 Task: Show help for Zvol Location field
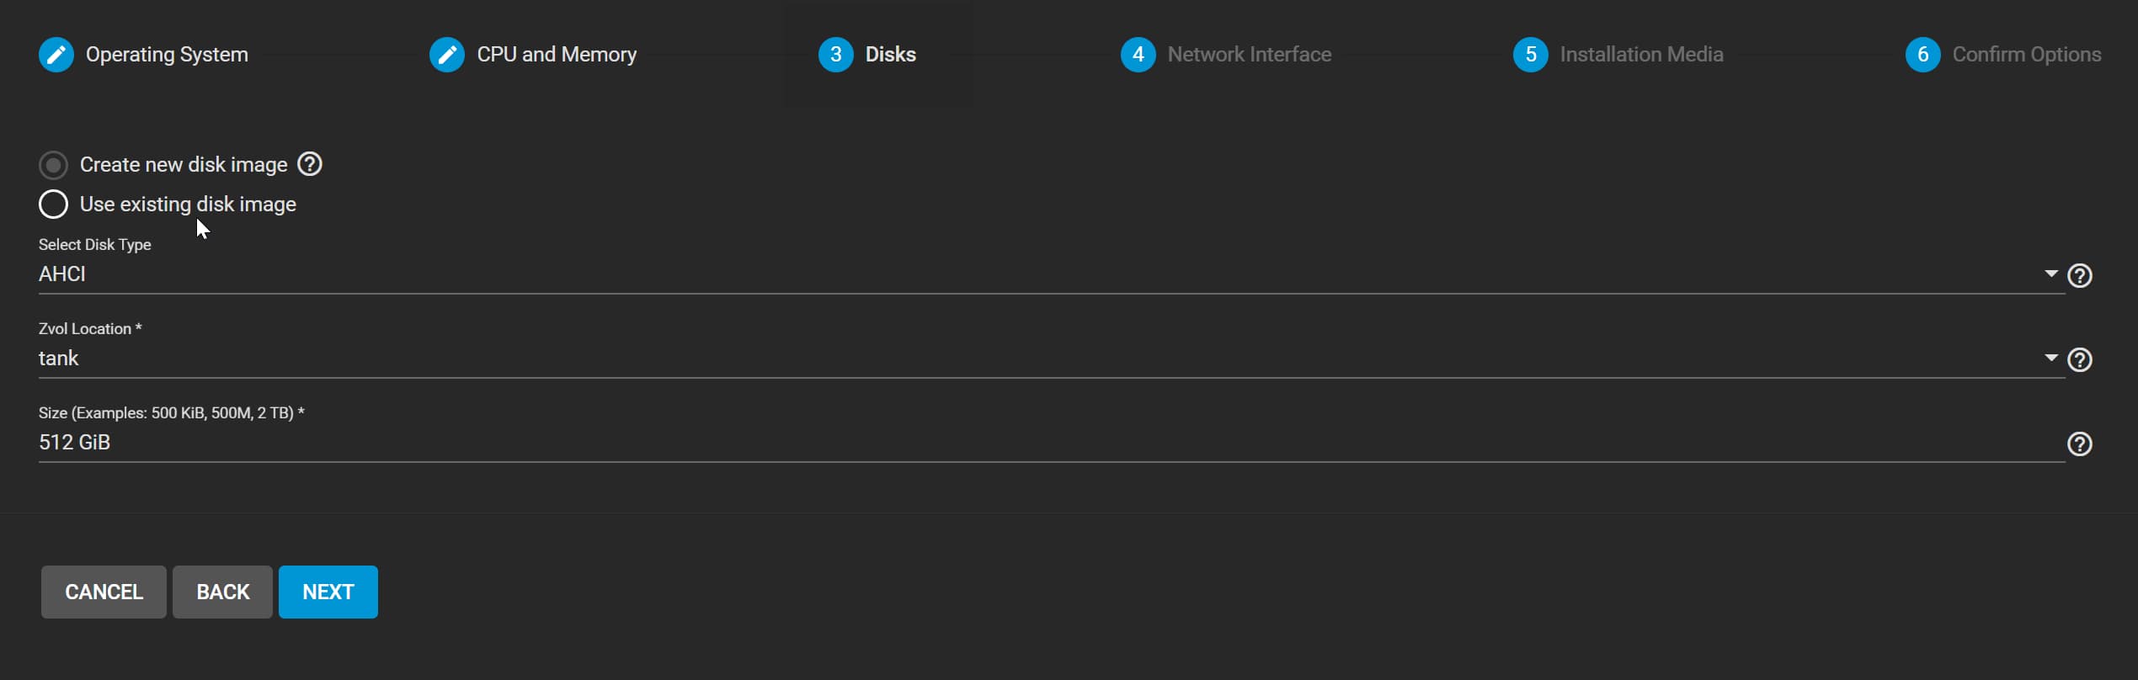tap(2080, 360)
